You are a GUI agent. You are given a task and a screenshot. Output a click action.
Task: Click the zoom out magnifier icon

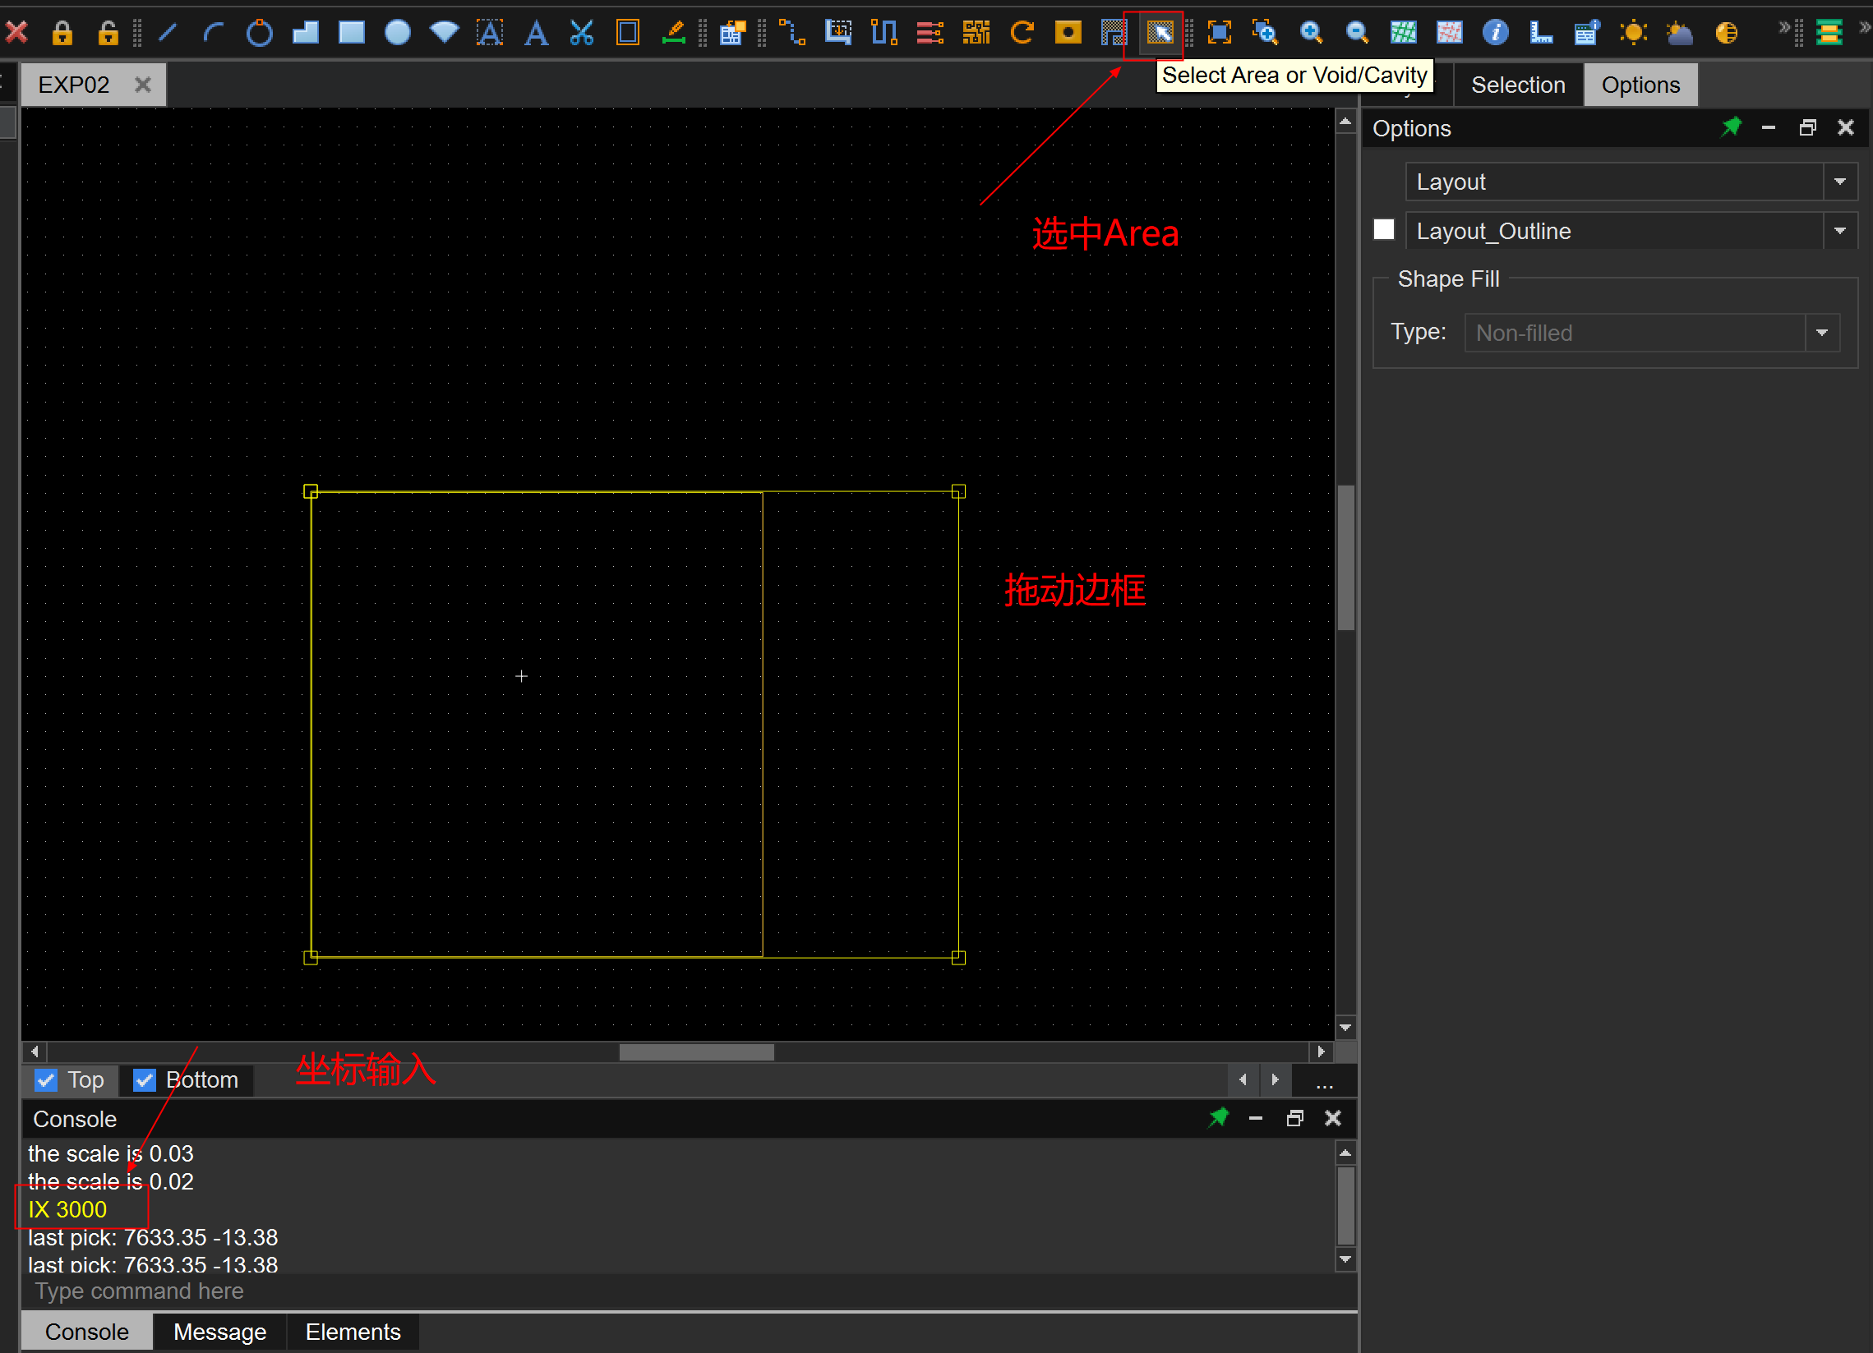point(1357,33)
